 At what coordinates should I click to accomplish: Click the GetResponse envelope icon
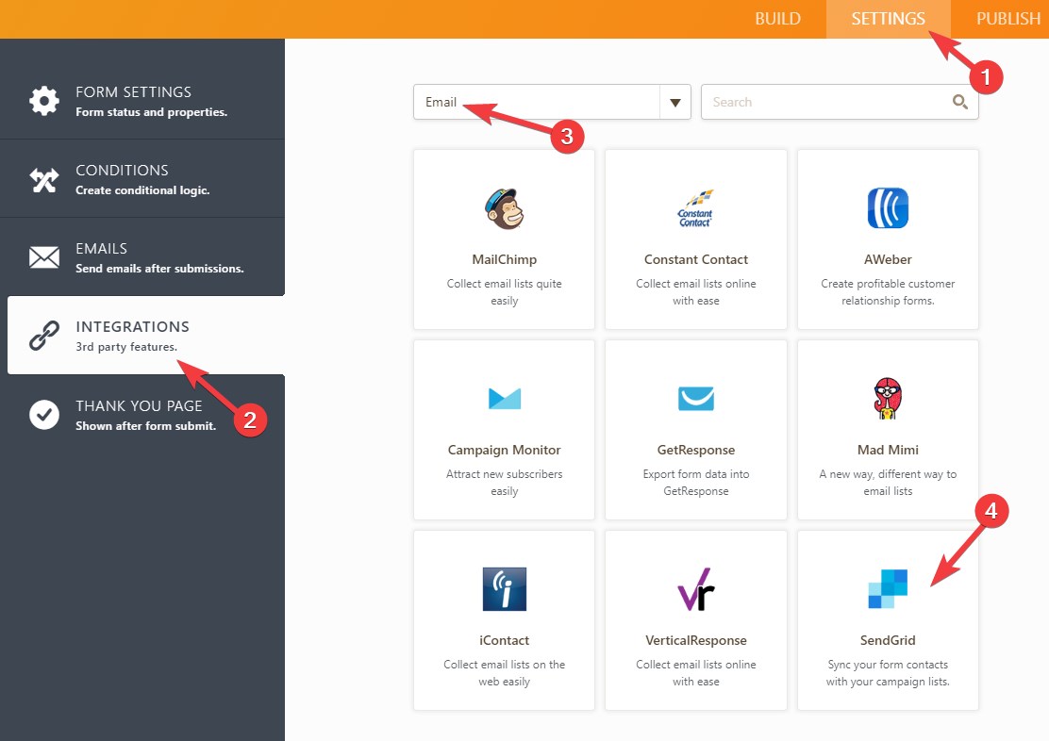tap(696, 399)
